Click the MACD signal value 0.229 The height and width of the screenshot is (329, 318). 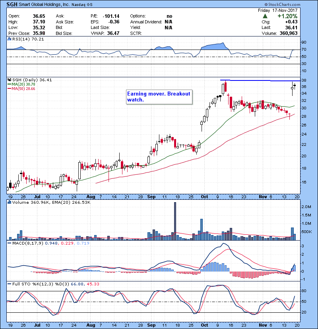67,243
